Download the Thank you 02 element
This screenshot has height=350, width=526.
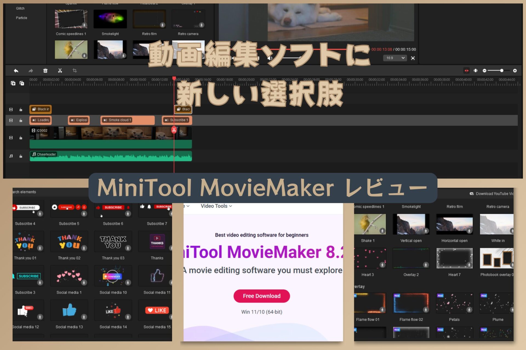(x=84, y=248)
